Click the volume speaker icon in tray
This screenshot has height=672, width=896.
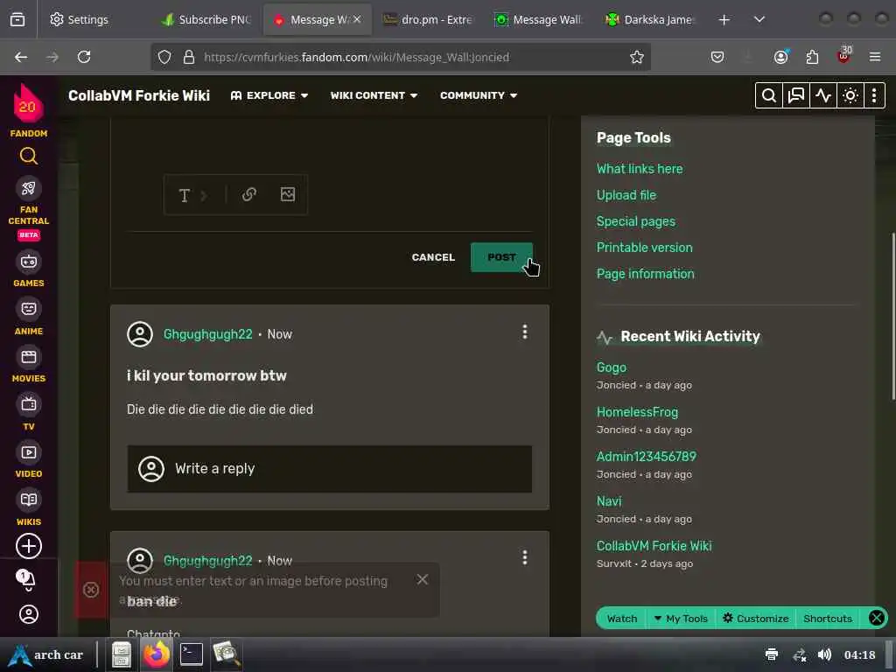click(x=824, y=654)
